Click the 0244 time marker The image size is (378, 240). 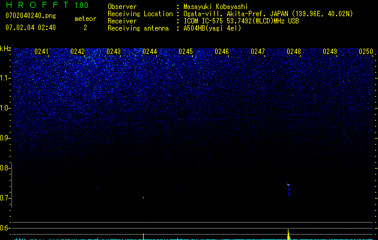(150, 52)
